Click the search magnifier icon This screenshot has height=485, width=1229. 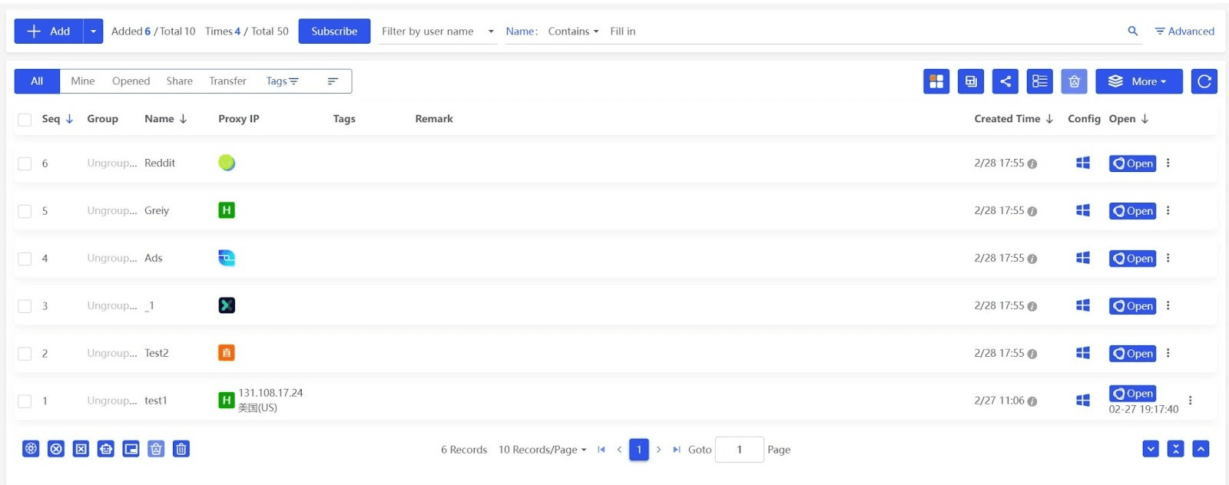click(x=1132, y=31)
